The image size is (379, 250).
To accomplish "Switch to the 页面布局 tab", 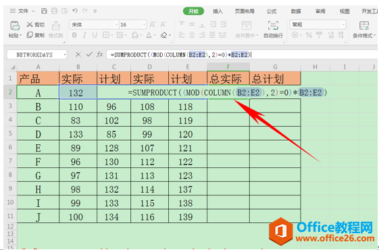I will tap(245, 11).
